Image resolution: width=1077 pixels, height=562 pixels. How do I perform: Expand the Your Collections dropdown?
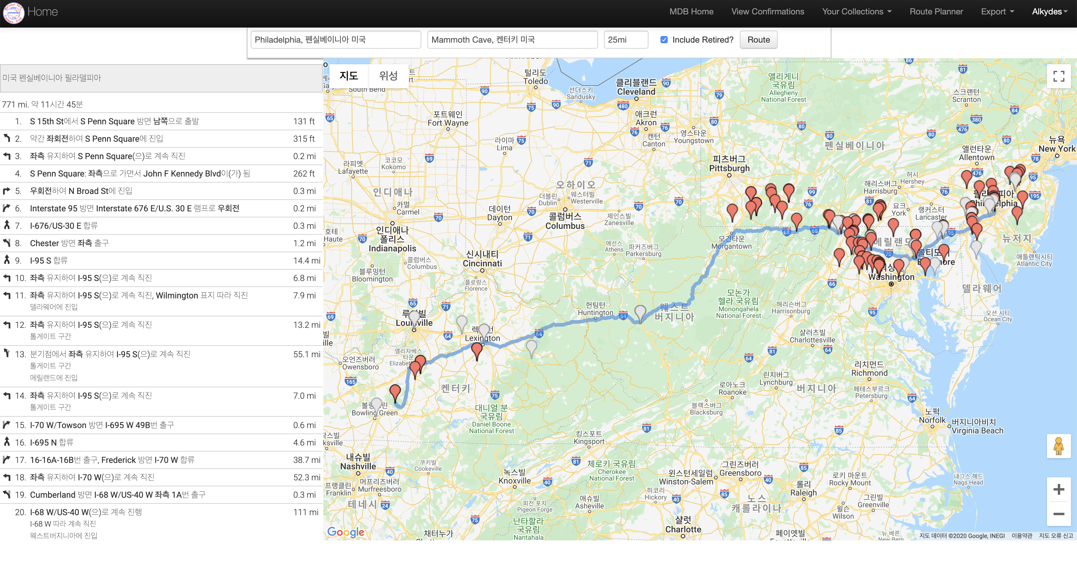[857, 12]
